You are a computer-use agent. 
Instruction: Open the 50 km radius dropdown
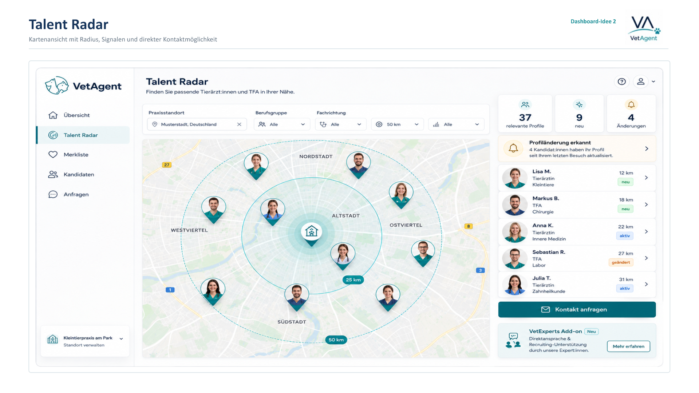click(x=397, y=124)
